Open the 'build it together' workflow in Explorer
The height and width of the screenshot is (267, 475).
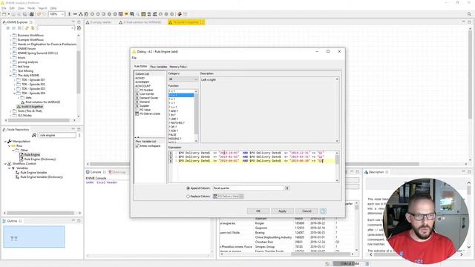[32, 107]
